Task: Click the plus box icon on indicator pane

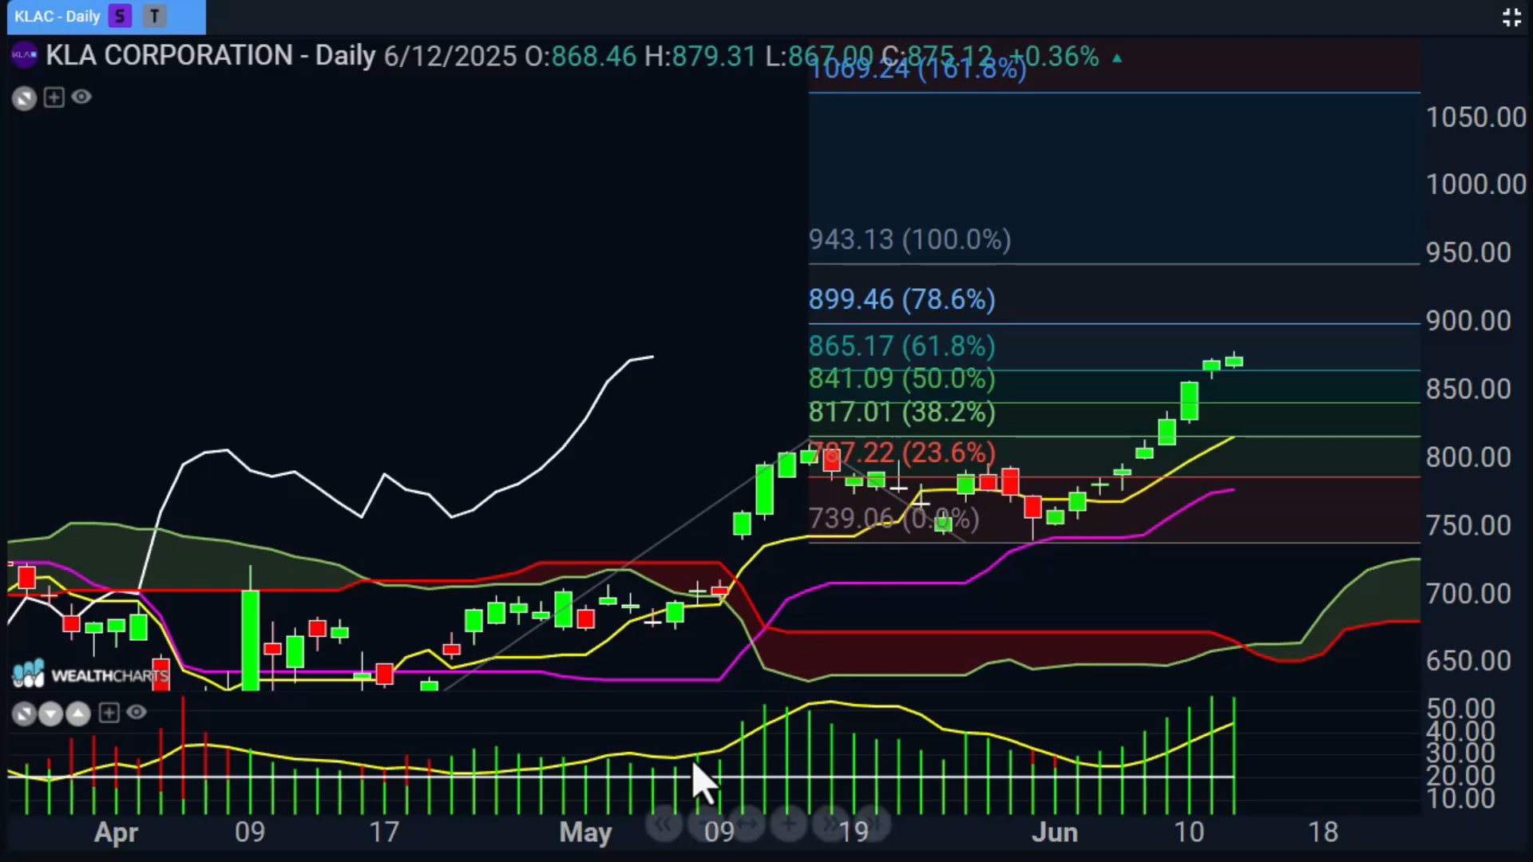Action: coord(109,713)
